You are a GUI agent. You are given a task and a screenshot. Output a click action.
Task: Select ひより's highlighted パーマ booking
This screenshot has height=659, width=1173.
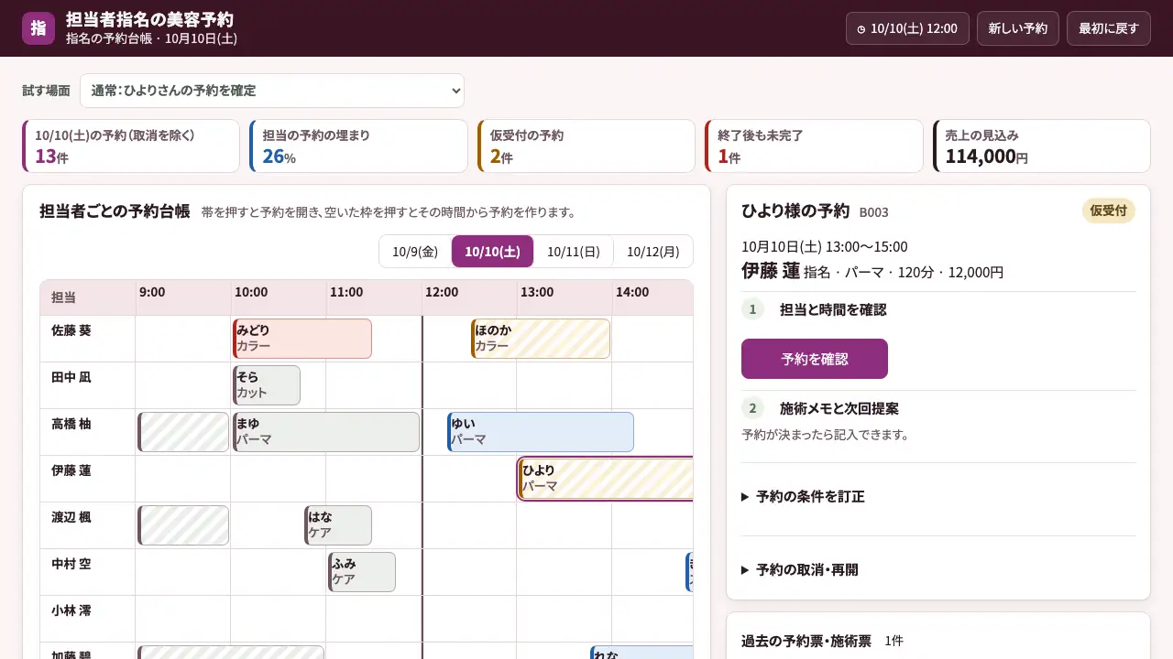click(x=606, y=479)
